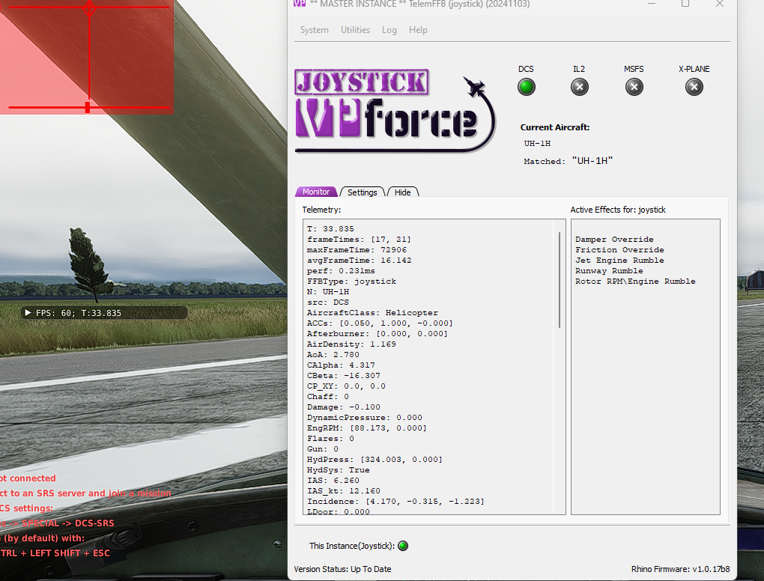Click the 'Gun: 0' telemetry line
The height and width of the screenshot is (581, 764).
pyautogui.click(x=323, y=449)
